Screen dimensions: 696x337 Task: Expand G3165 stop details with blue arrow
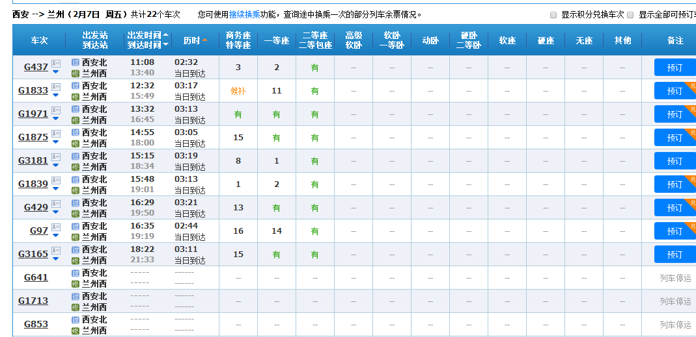click(55, 258)
